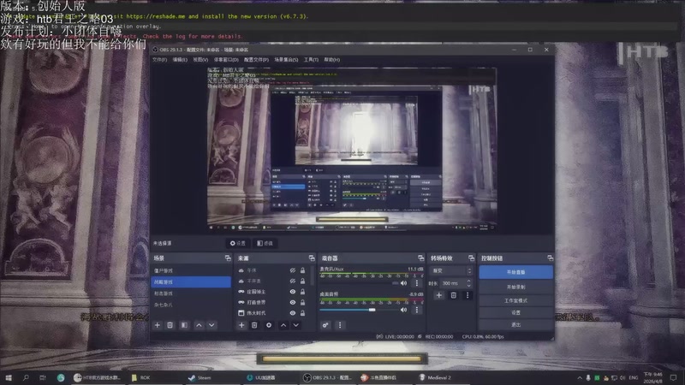Undock the Scene Transitions panel
The image size is (685, 385).
[471, 258]
